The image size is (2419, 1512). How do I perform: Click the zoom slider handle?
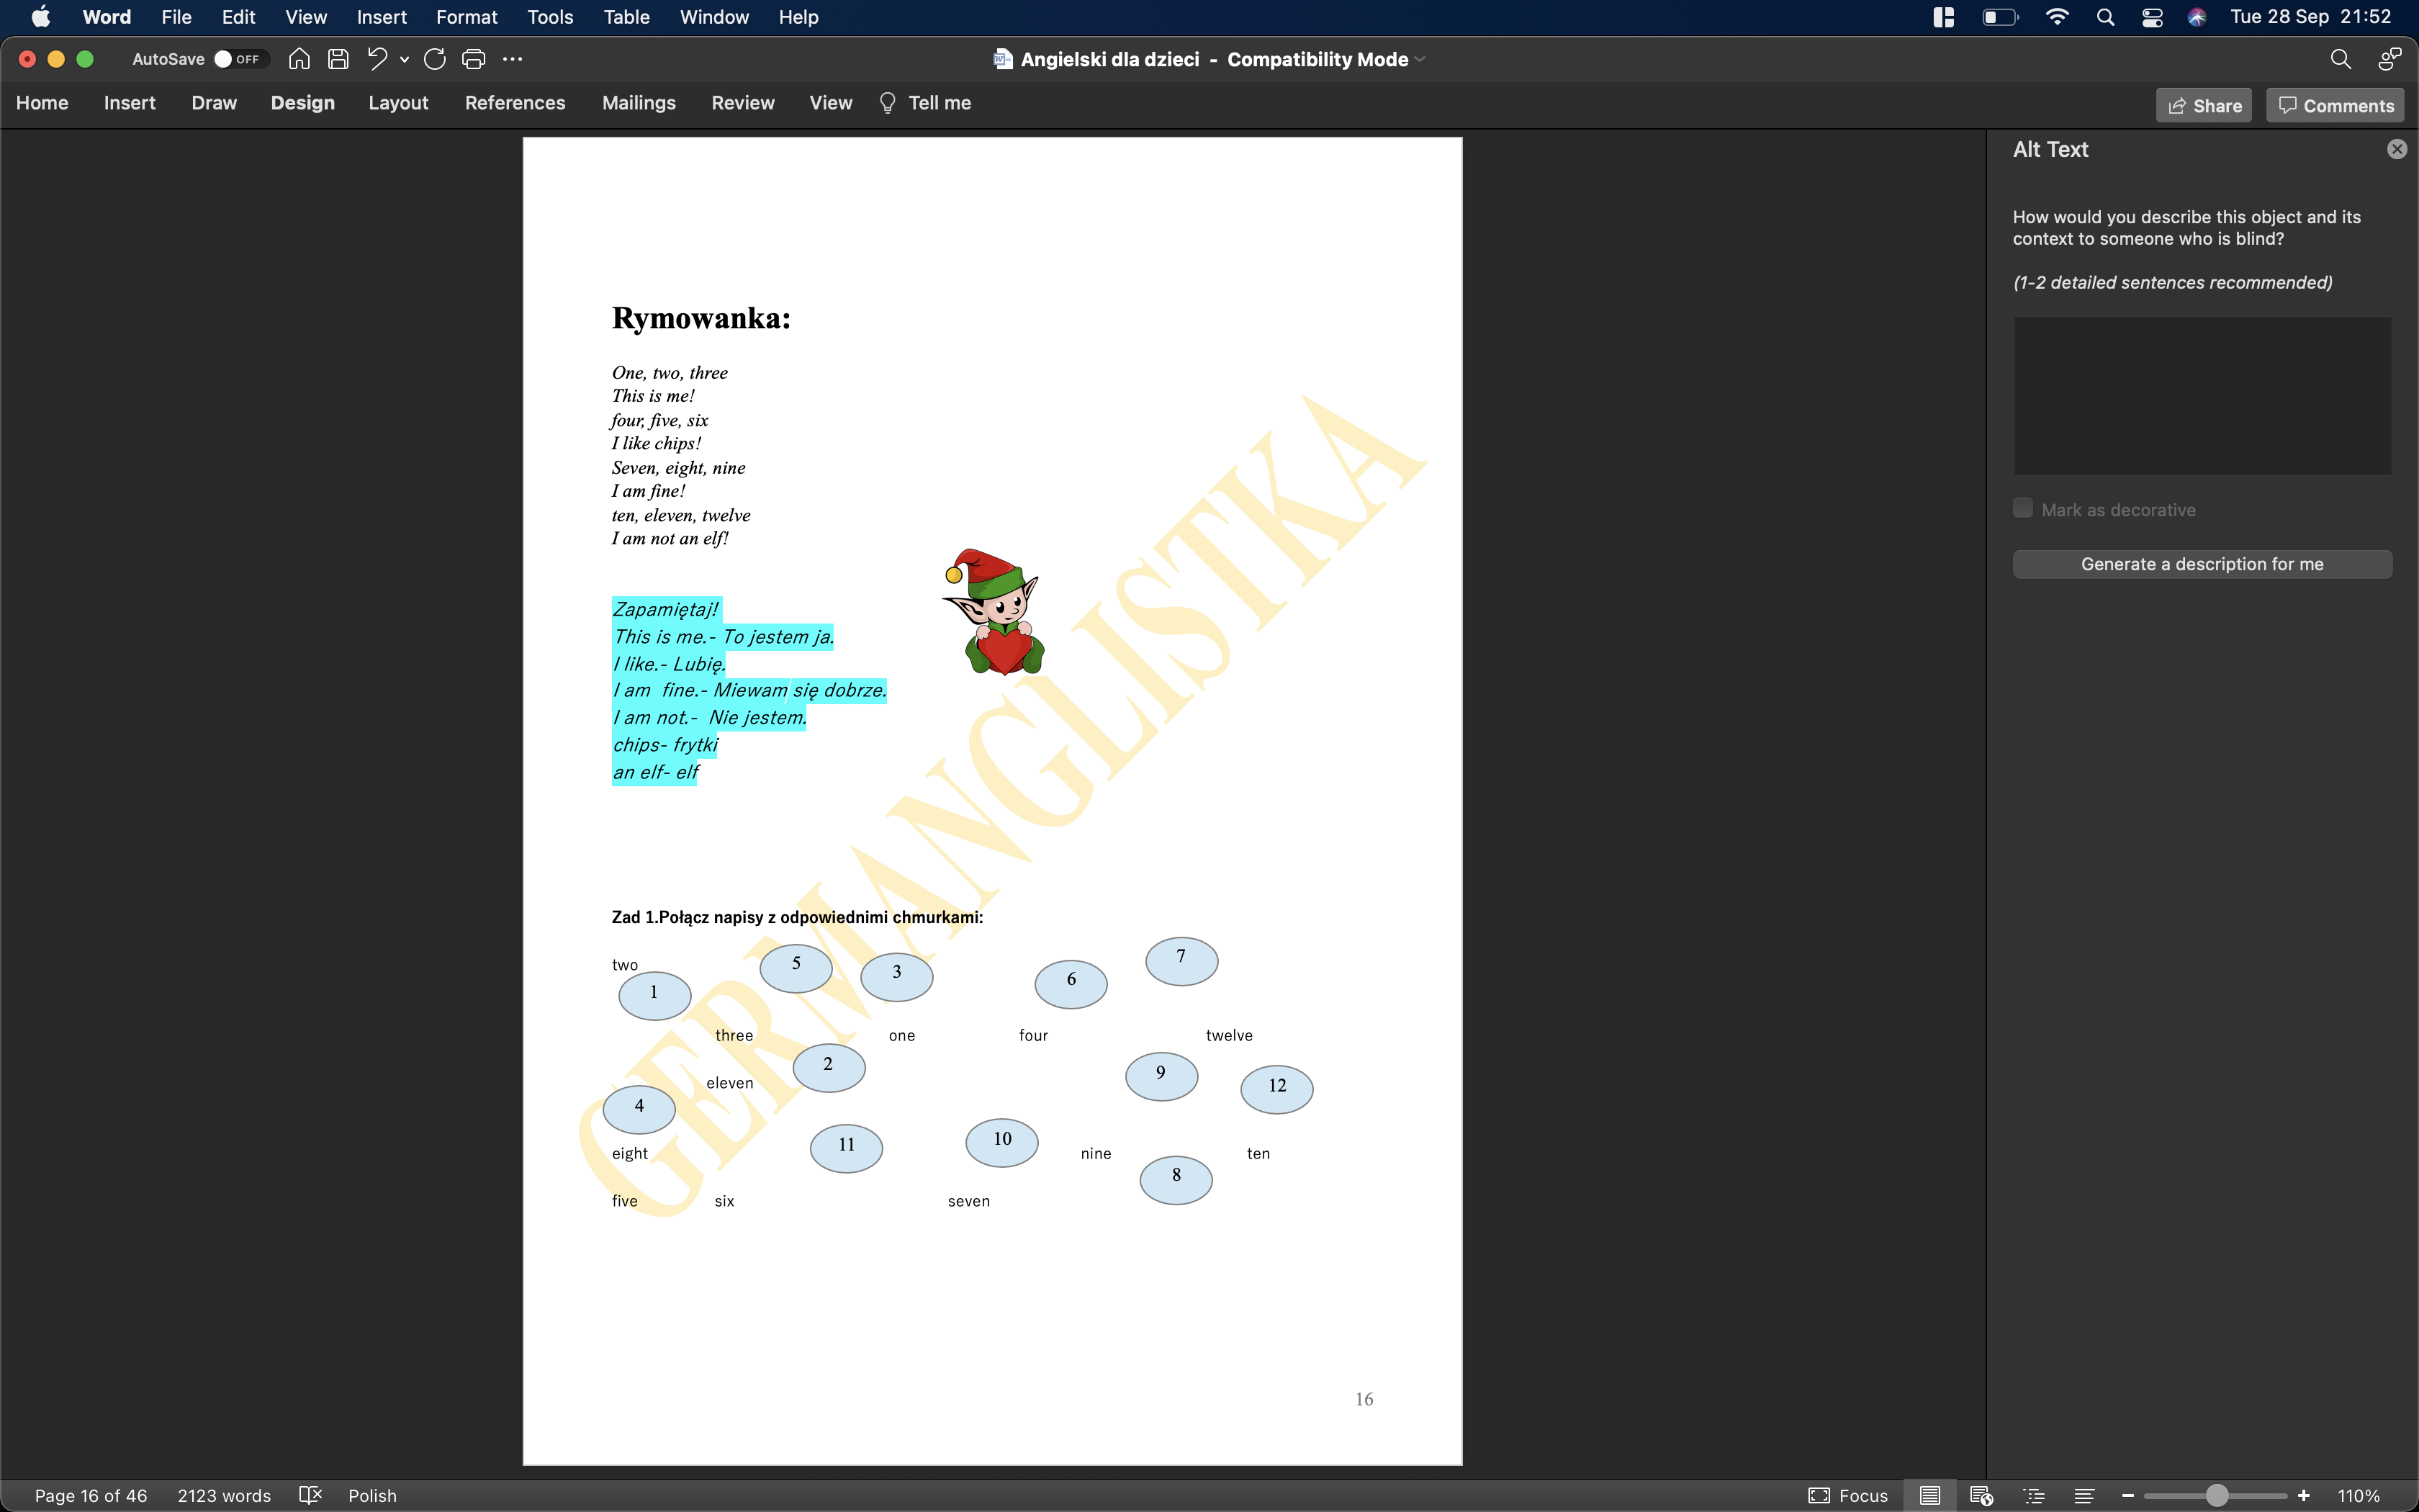tap(2216, 1495)
